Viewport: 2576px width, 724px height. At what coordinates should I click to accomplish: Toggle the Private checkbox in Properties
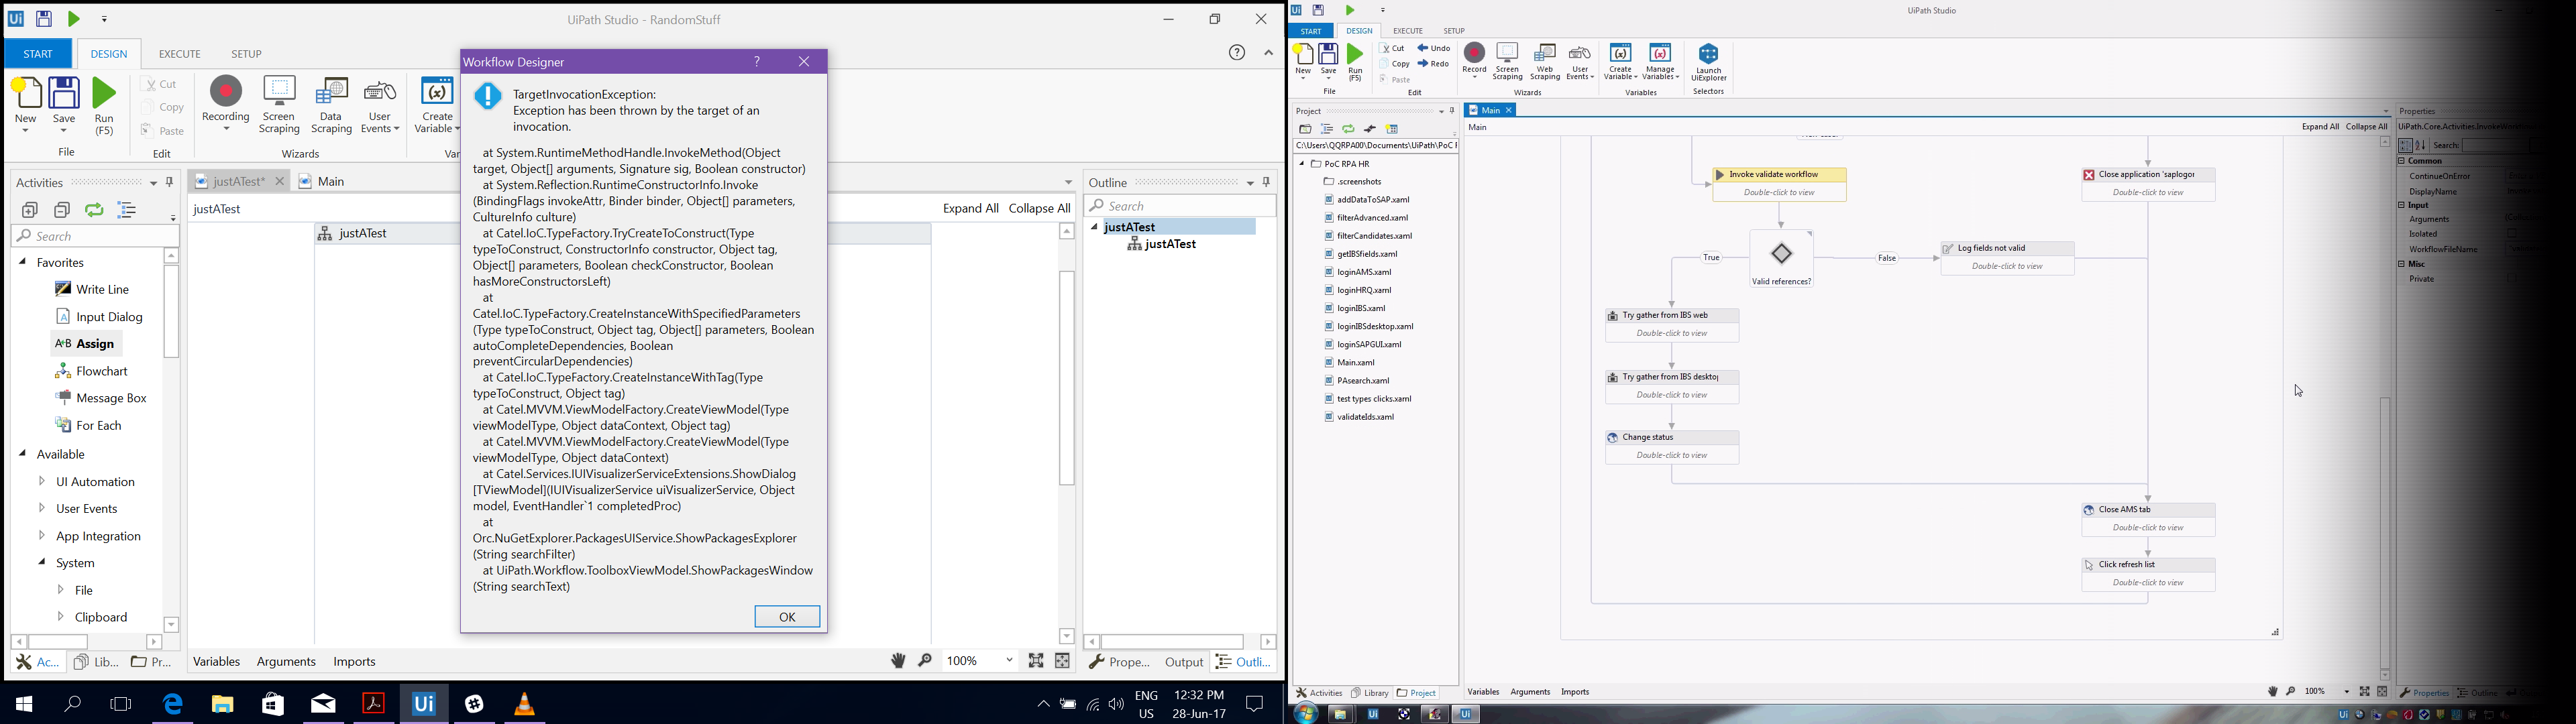point(2511,279)
